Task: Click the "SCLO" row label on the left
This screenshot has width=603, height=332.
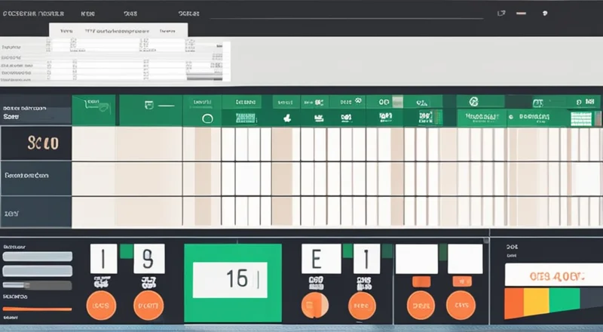Action: [x=36, y=143]
